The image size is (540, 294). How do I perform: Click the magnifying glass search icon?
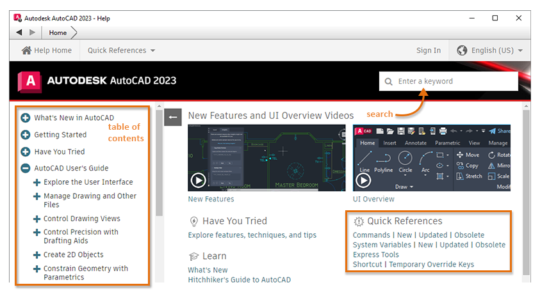point(388,82)
